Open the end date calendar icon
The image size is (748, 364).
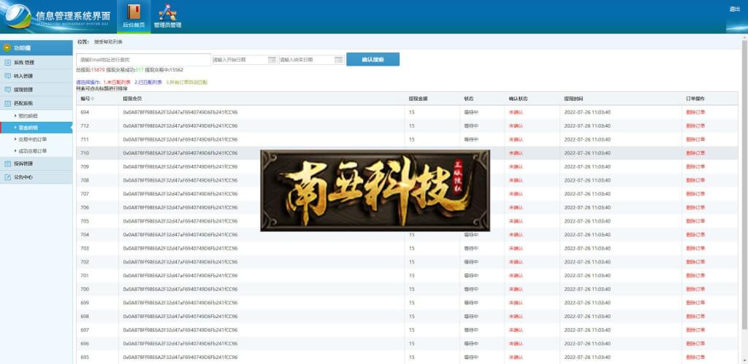(x=339, y=60)
